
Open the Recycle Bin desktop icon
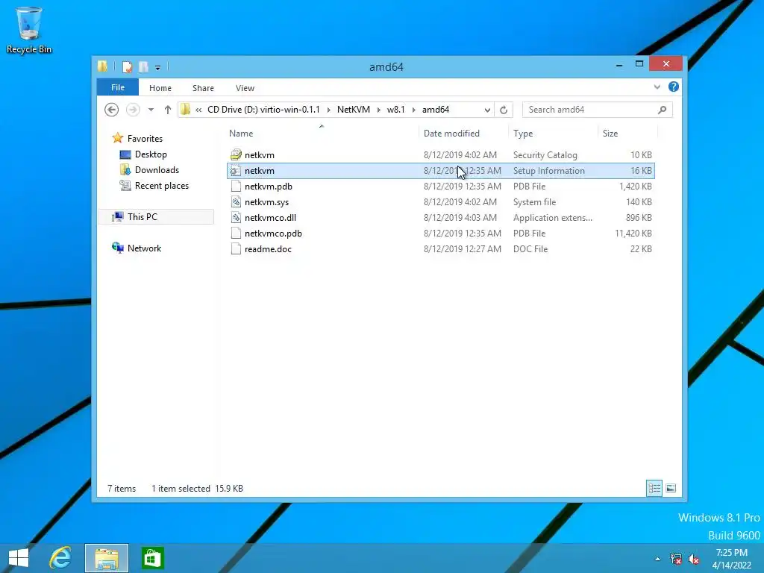pos(29,30)
